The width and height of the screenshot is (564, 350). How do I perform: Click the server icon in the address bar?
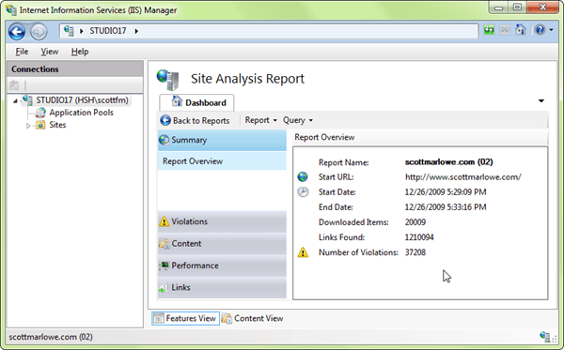69,31
